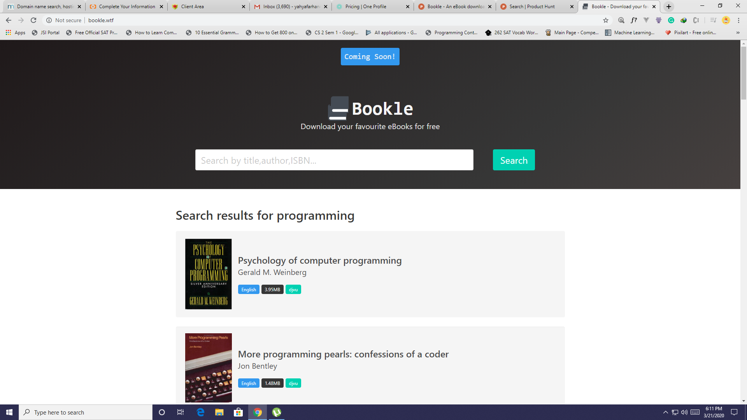Open the Chrome three-dot menu
The height and width of the screenshot is (420, 747).
pos(738,20)
